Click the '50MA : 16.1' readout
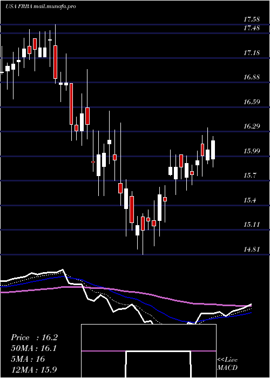The width and height of the screenshot is (270, 378). point(34,348)
